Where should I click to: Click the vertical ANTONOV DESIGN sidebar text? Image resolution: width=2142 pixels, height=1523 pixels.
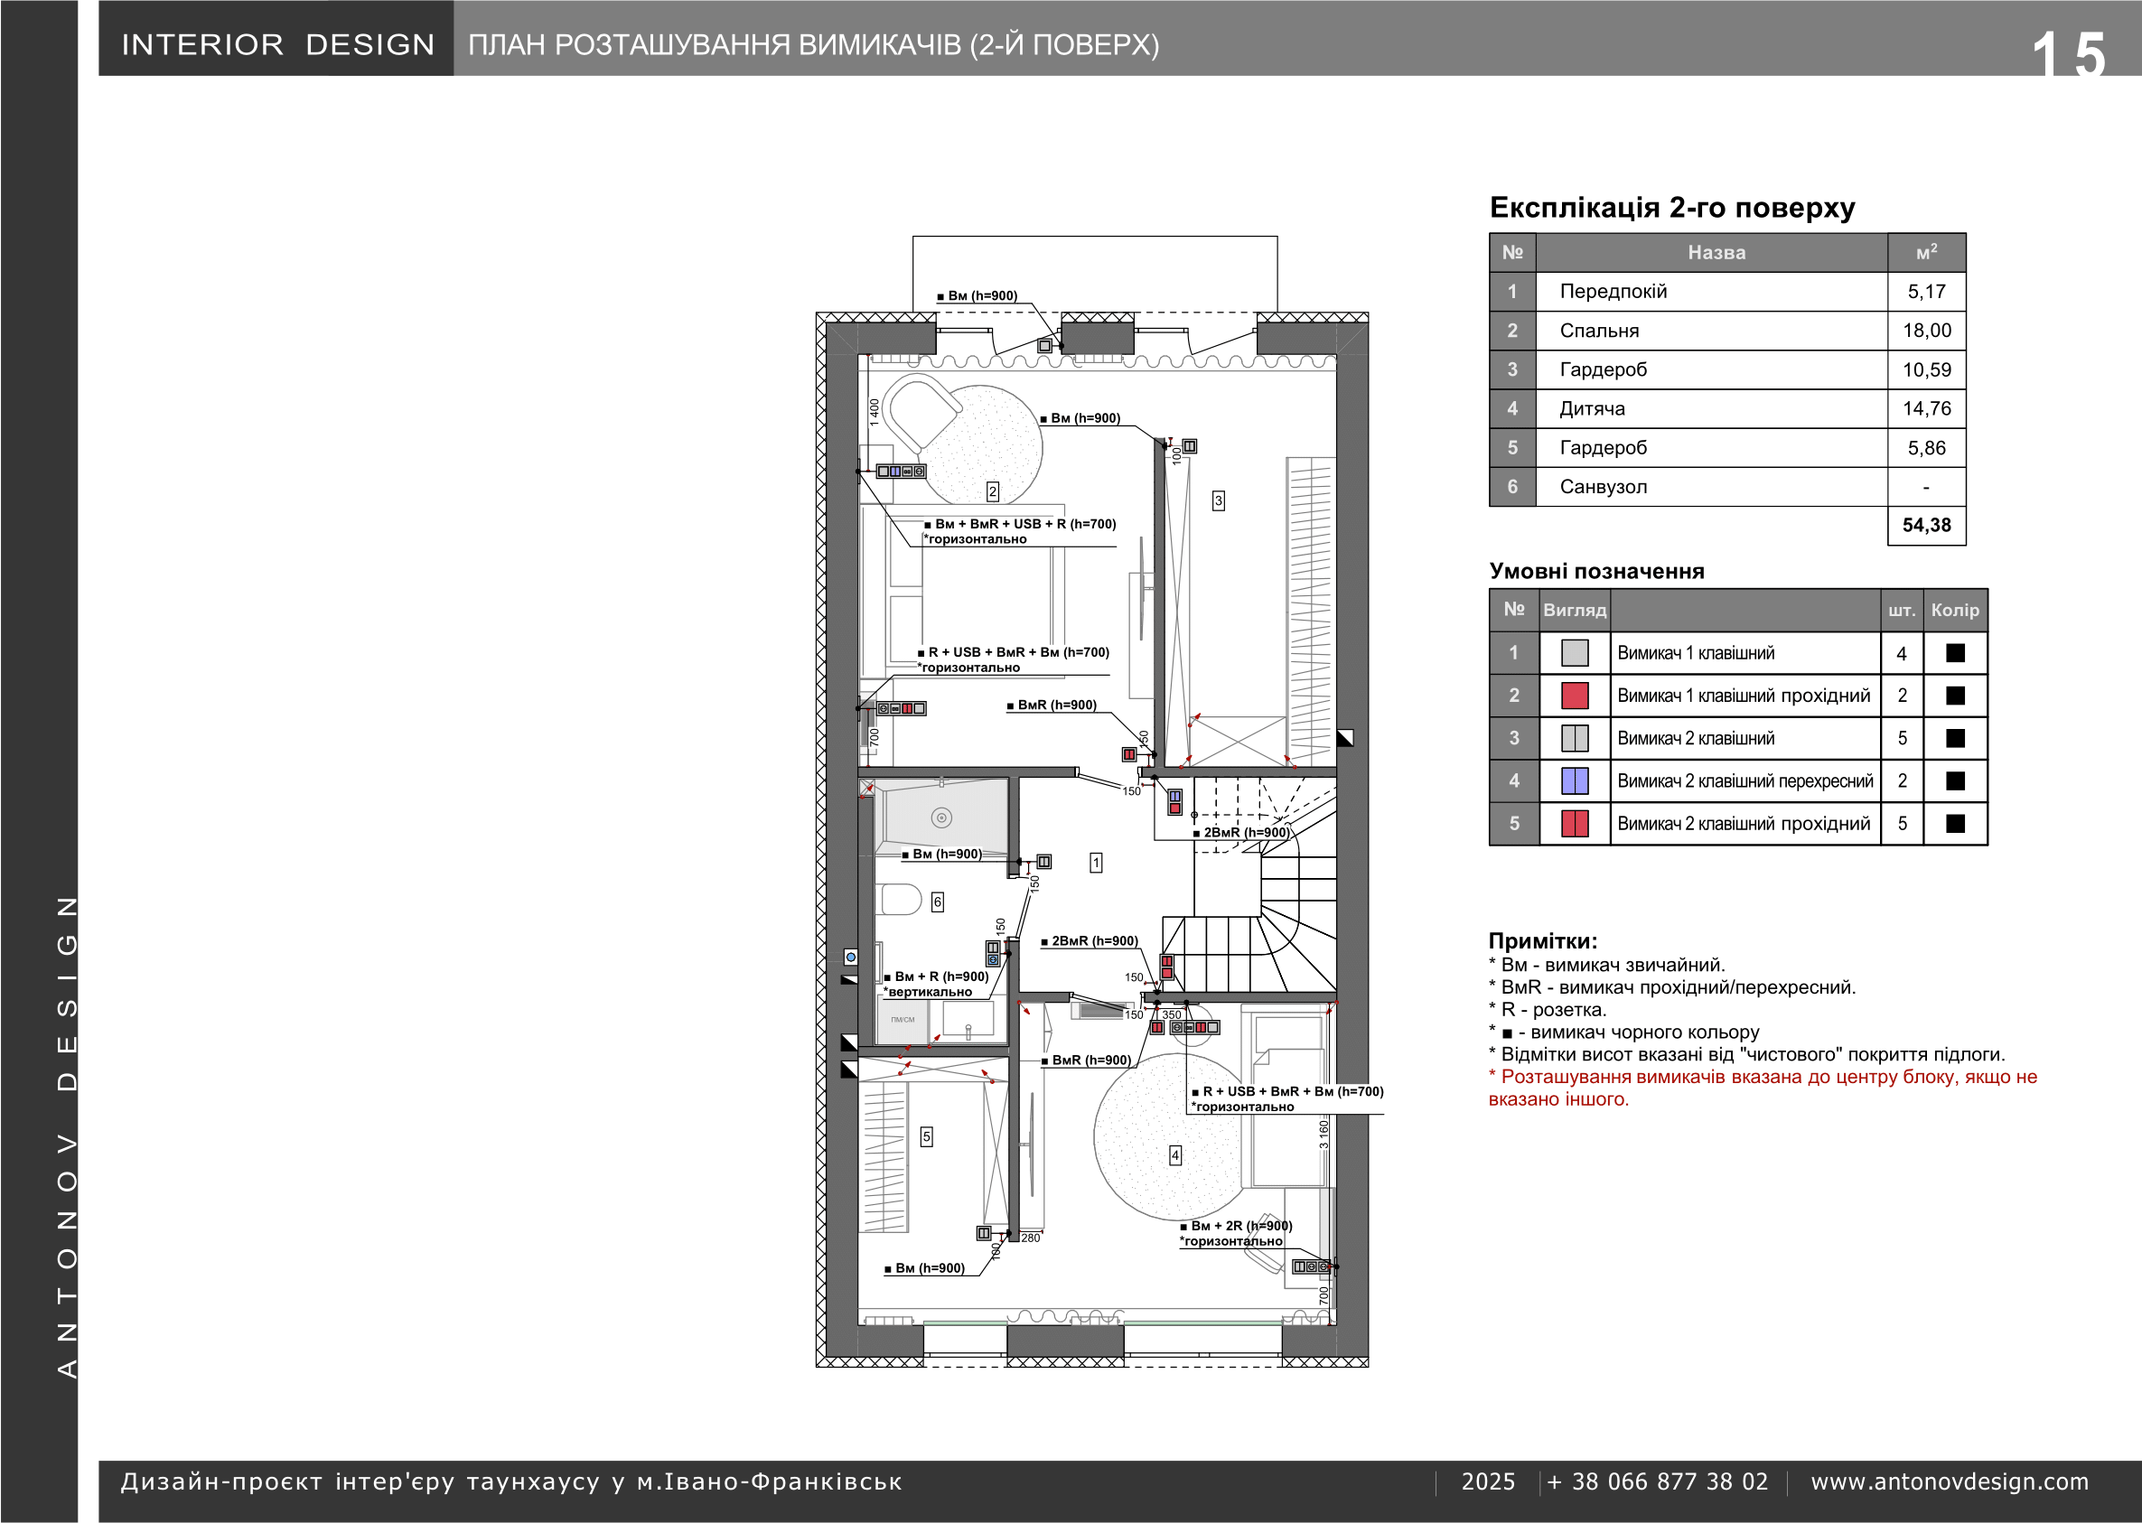tap(67, 1135)
